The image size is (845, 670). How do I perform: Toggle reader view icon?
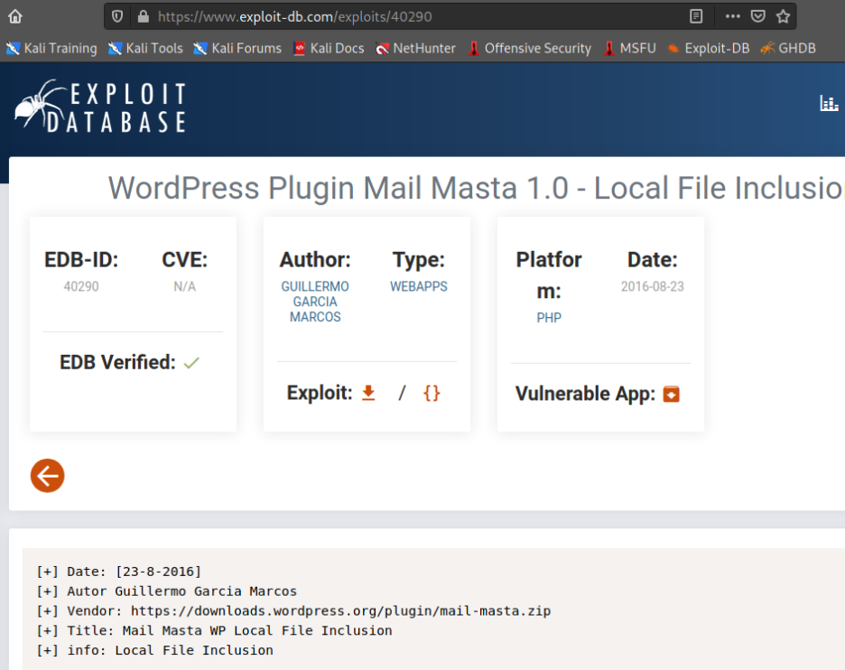[696, 17]
